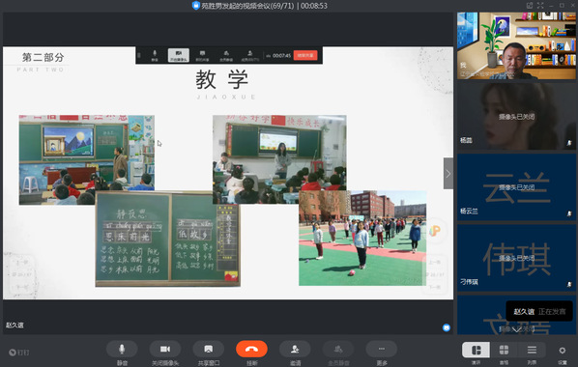This screenshot has width=578, height=367.
Task: Click the blue chat bubble icon below the slide
Action: click(446, 327)
